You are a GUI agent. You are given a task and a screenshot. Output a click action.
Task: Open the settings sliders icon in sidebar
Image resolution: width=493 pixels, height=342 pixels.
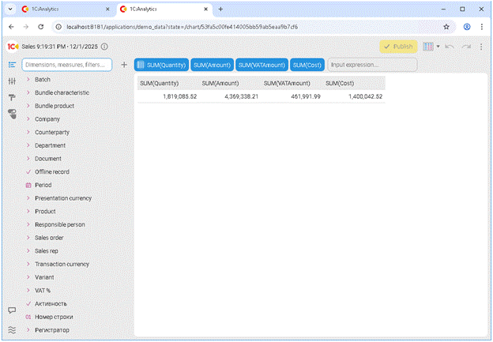pyautogui.click(x=12, y=81)
